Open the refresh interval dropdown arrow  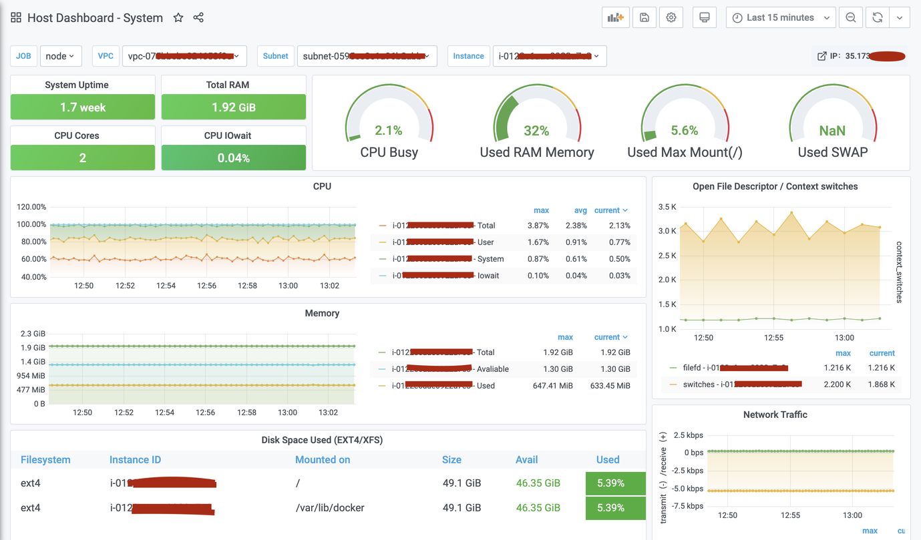900,18
